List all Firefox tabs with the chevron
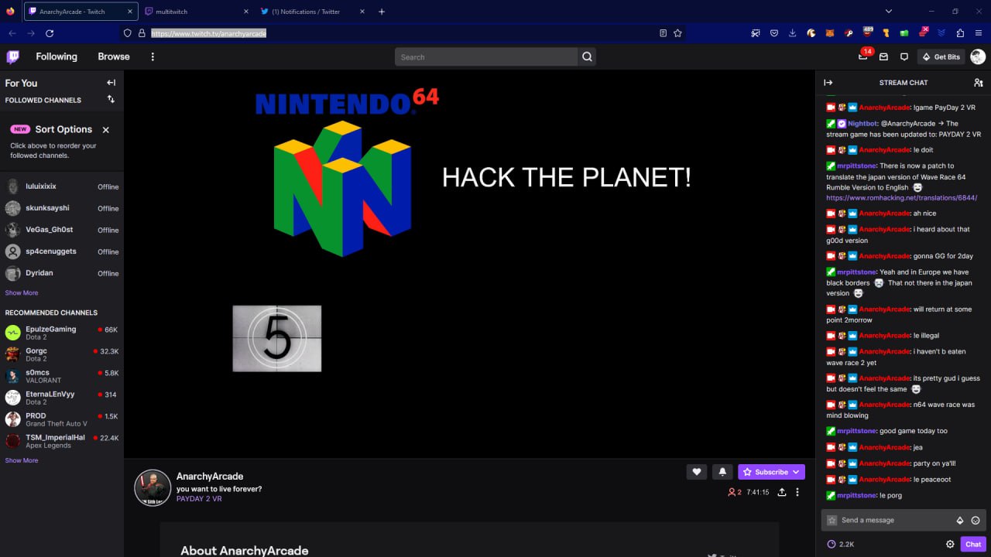991x557 pixels. 889,12
